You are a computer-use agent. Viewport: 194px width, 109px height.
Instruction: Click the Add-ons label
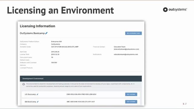coord(23,65)
